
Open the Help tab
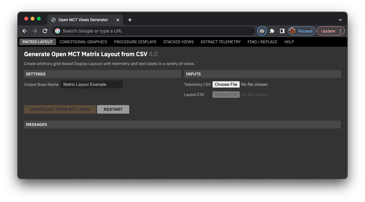click(289, 42)
